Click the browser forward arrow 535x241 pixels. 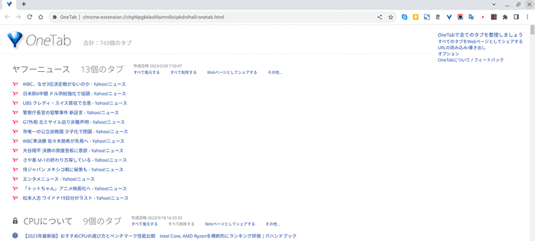coord(18,17)
